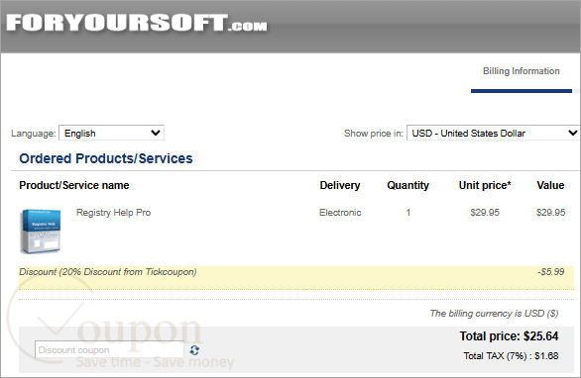The height and width of the screenshot is (378, 581).
Task: Click the refresh coupon icon
Action: tap(194, 350)
